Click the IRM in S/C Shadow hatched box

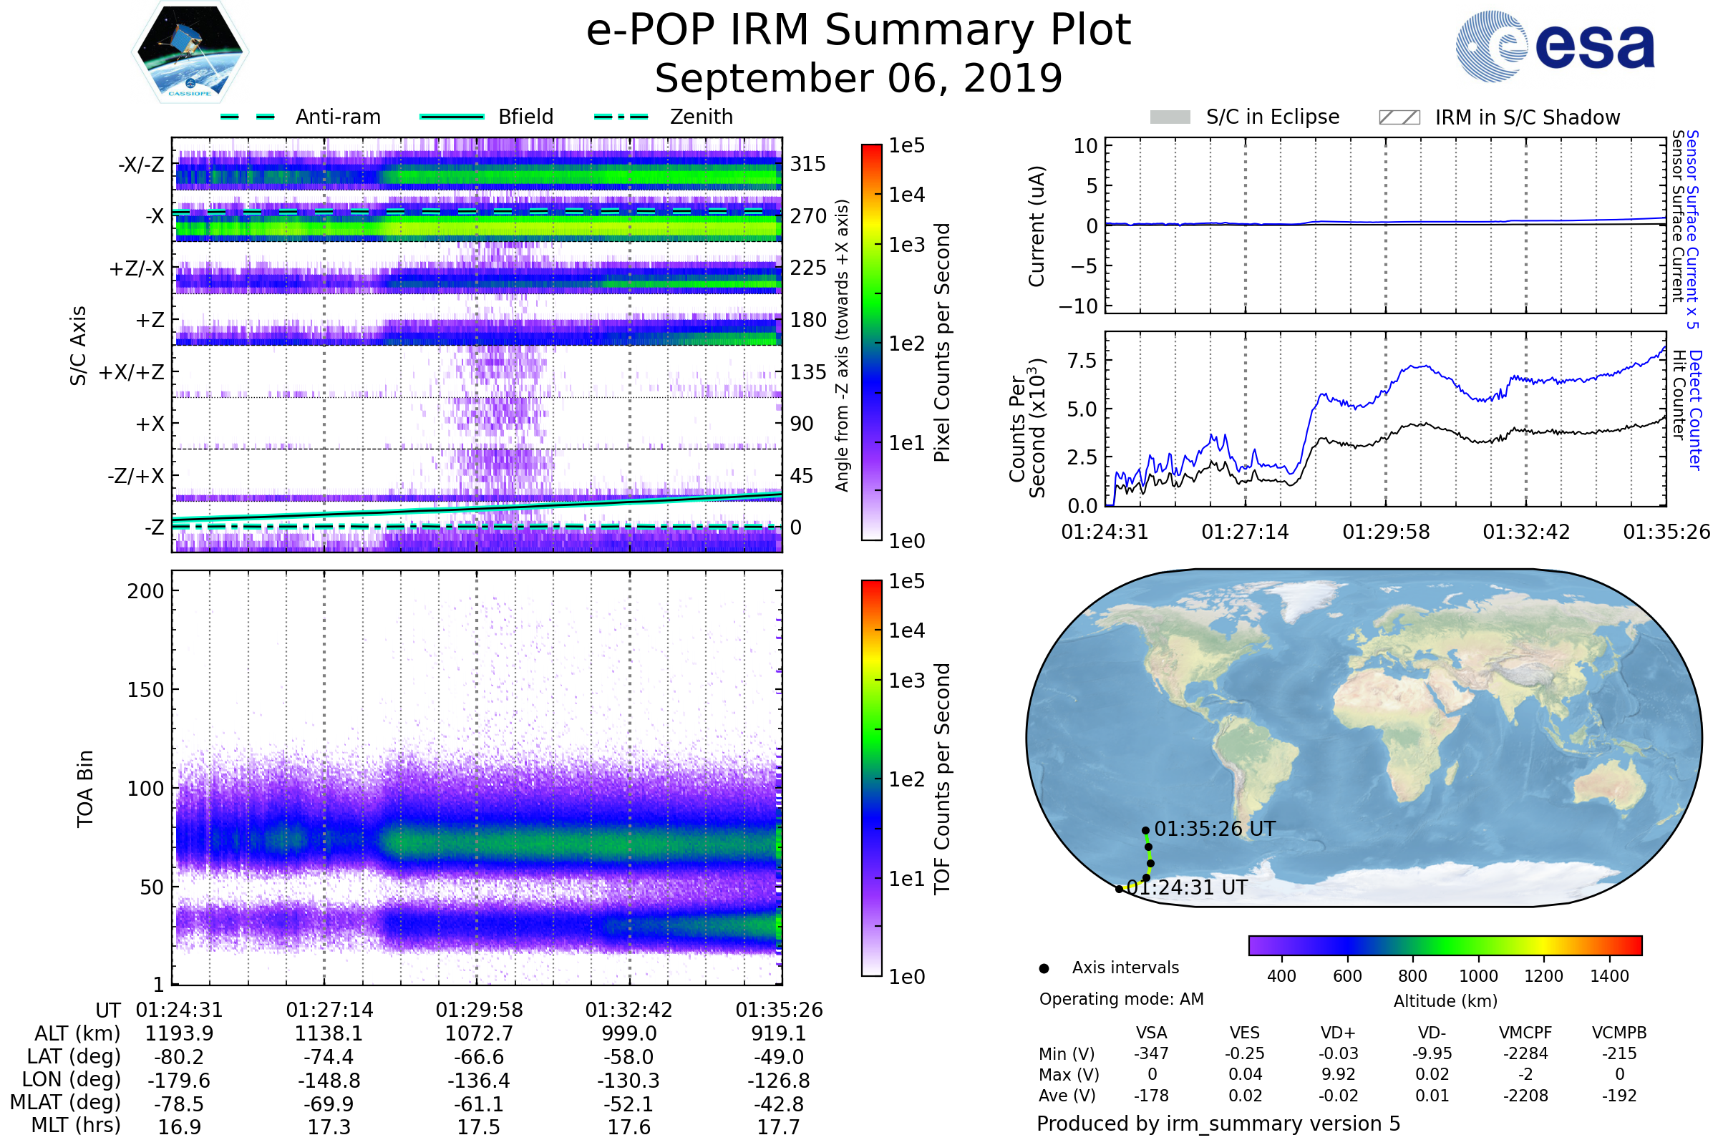(x=1399, y=117)
